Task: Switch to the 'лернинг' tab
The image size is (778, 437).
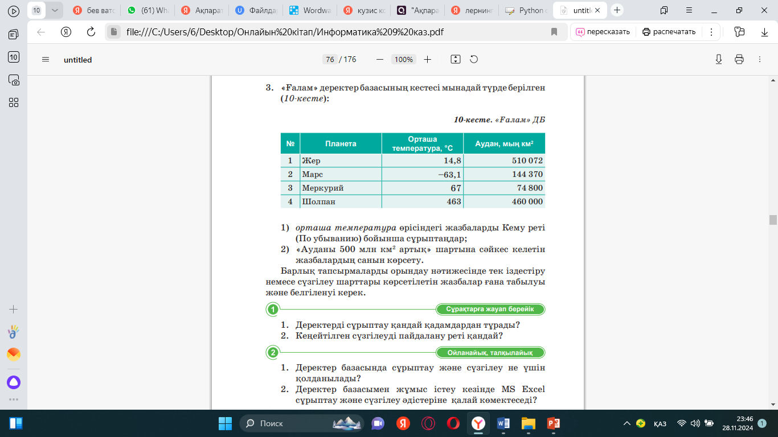Action: click(x=472, y=10)
